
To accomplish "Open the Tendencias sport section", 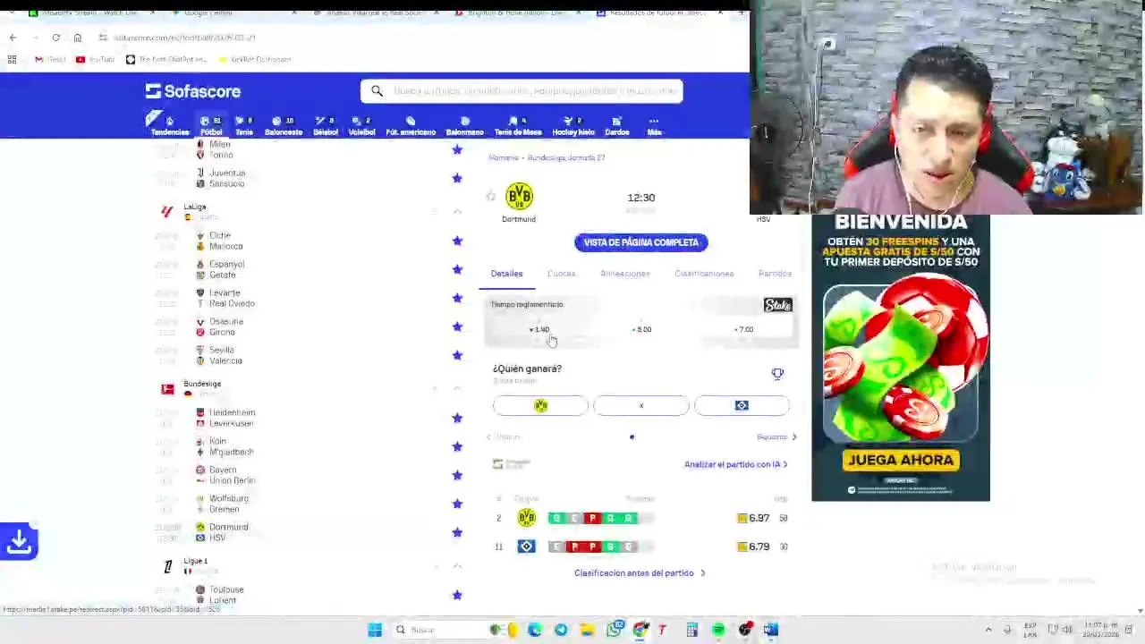I will coord(169,125).
